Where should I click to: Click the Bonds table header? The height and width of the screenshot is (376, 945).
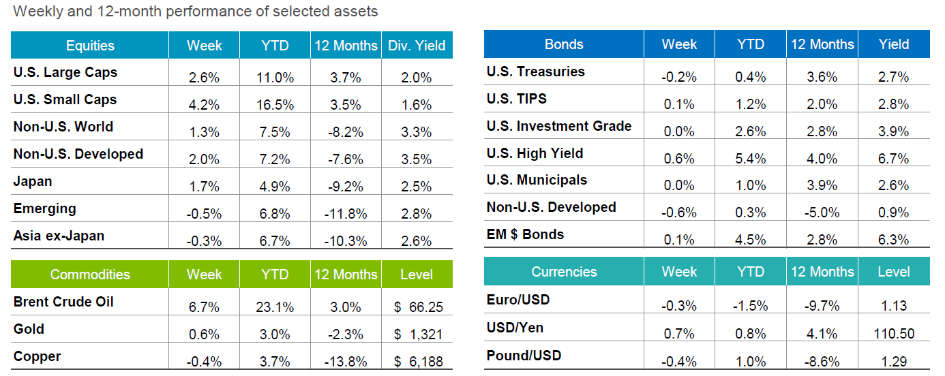pyautogui.click(x=564, y=44)
